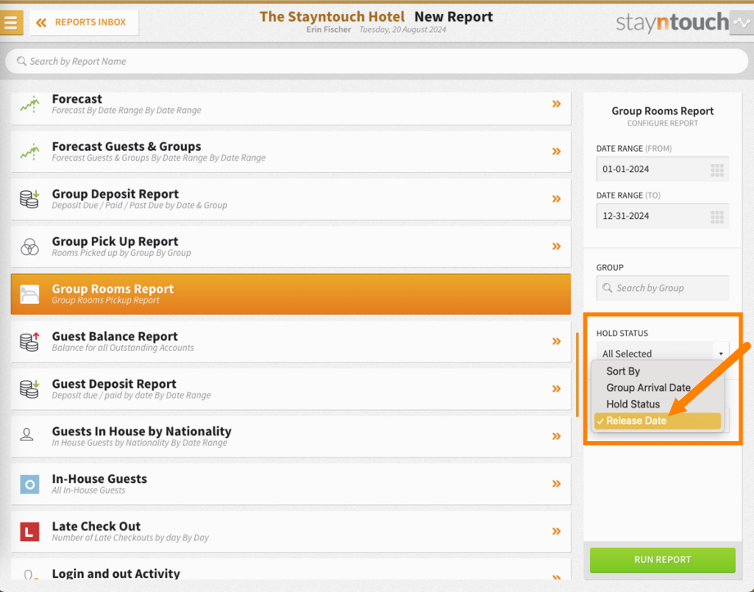Click the activity pulse icon near the logo
This screenshot has height=592, width=754.
coord(742,22)
